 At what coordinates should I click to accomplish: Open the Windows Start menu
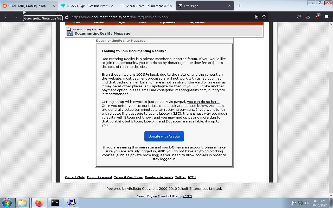tap(7, 203)
